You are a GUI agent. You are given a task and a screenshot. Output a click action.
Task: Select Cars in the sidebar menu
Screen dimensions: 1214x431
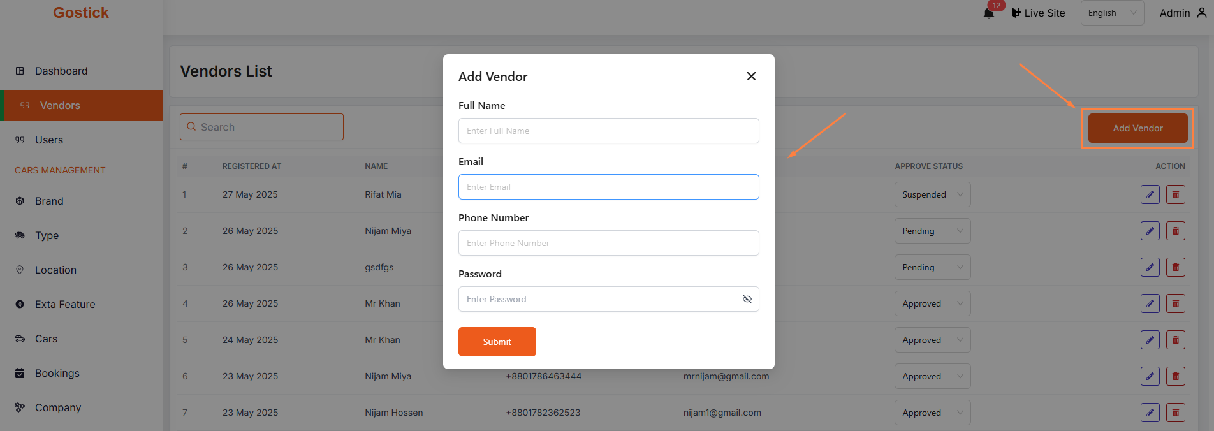46,339
